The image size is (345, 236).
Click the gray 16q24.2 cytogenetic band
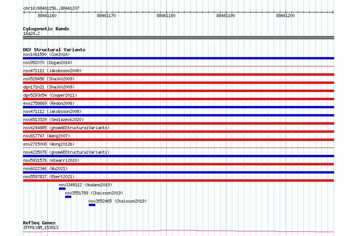pos(178,38)
